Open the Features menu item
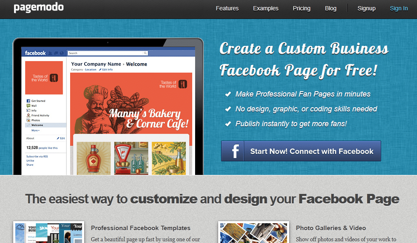 [227, 8]
